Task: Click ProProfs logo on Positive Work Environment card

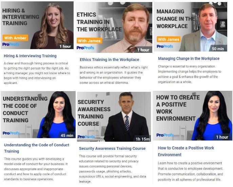Action: pyautogui.click(x=165, y=135)
